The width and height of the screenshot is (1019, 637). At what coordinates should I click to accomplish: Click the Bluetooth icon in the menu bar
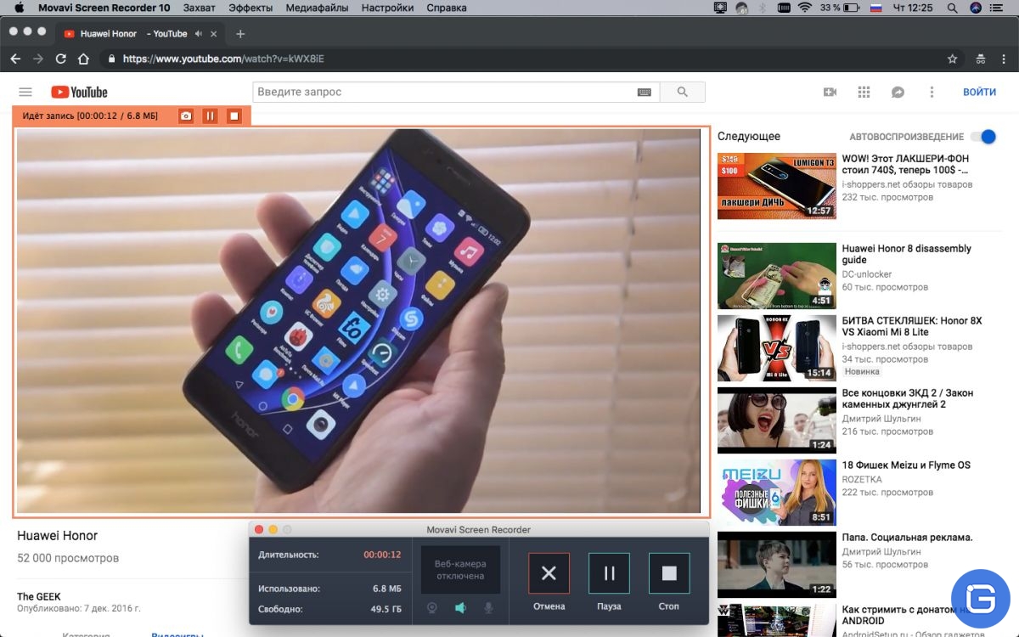tap(762, 8)
